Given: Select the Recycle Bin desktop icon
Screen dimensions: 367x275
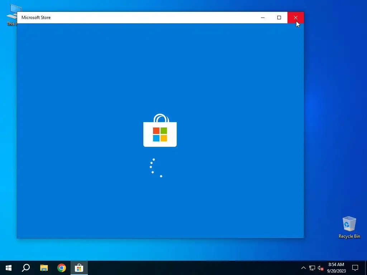Looking at the screenshot, I should coord(349,227).
